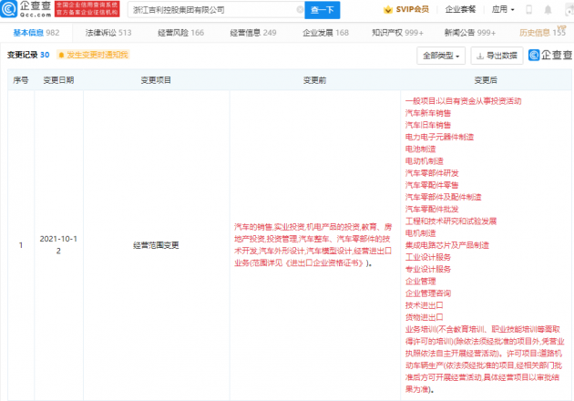Open the mobile phone icon in header
The image size is (574, 401).
pos(528,9)
